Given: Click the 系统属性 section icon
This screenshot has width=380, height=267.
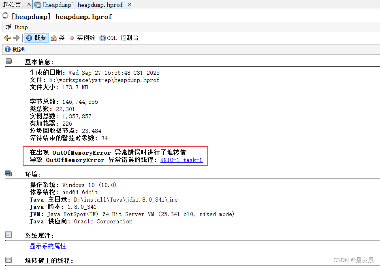Looking at the screenshot, I should point(9,234).
